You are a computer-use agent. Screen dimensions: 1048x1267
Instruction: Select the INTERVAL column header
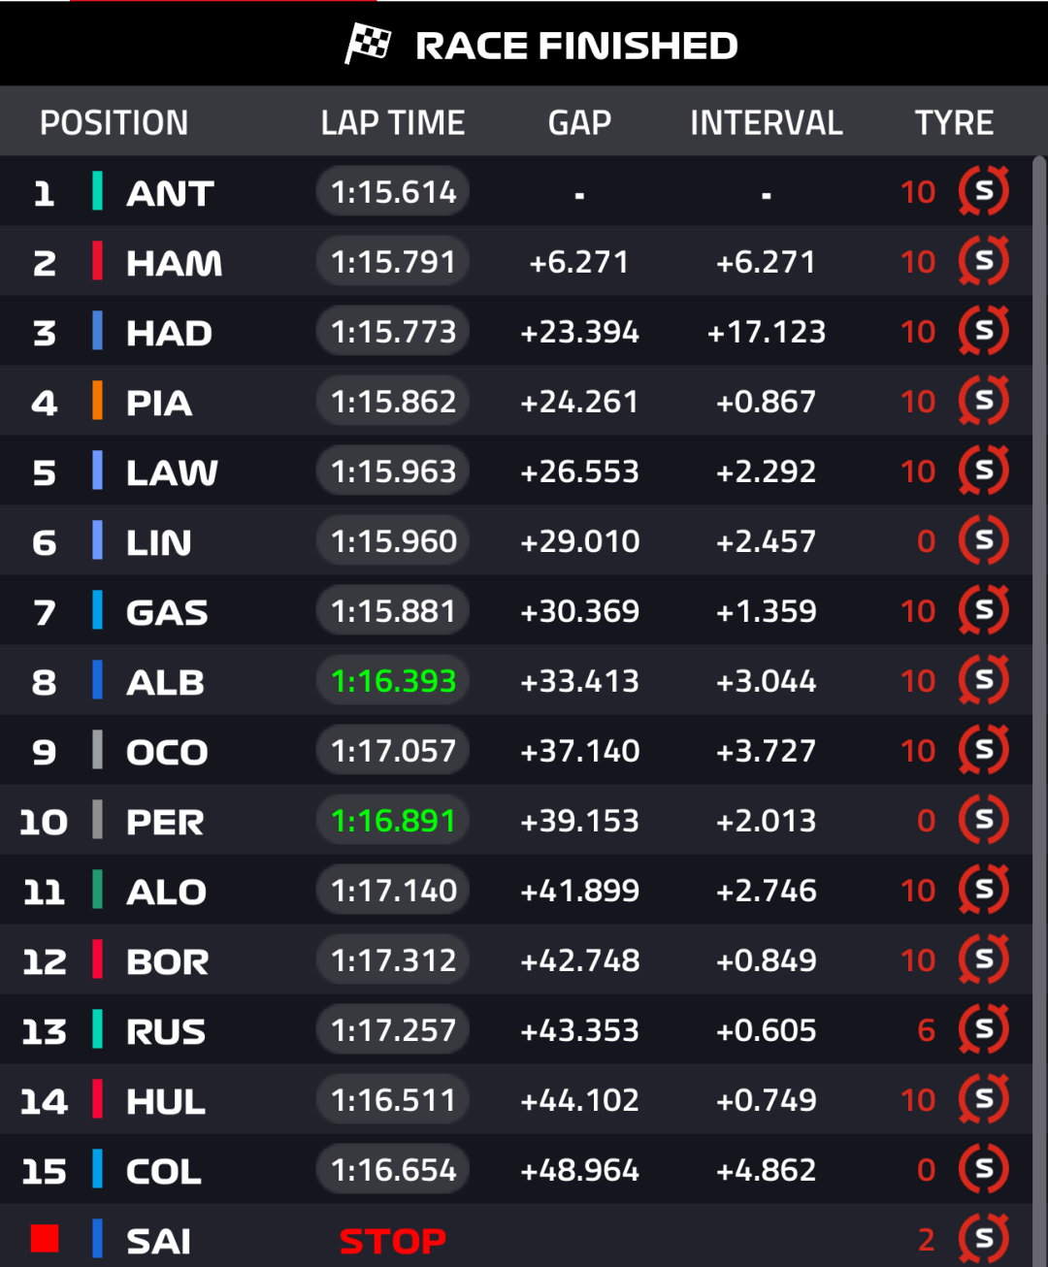(x=767, y=123)
